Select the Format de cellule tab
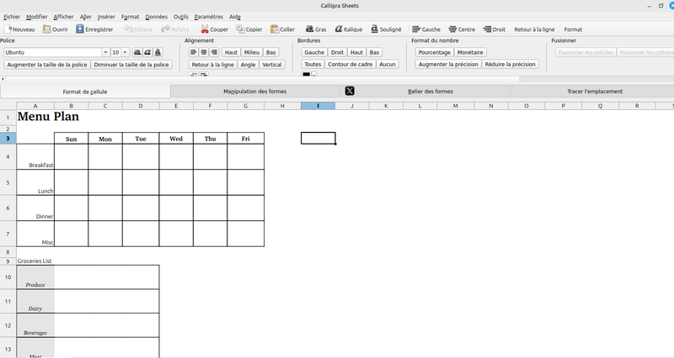 pos(85,92)
